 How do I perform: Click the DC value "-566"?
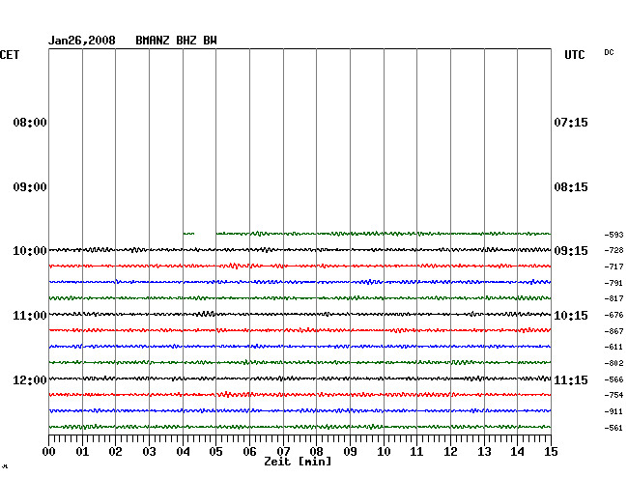tap(614, 379)
